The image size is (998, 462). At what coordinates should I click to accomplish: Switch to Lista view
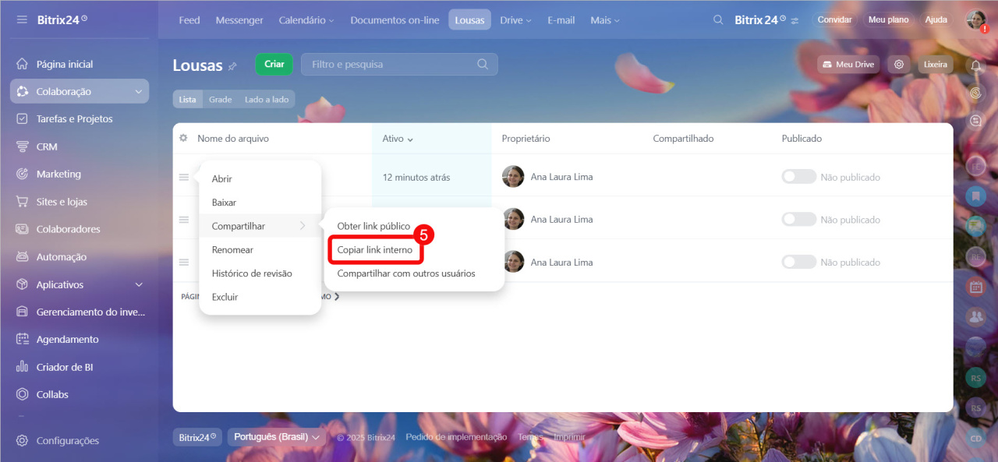point(188,100)
